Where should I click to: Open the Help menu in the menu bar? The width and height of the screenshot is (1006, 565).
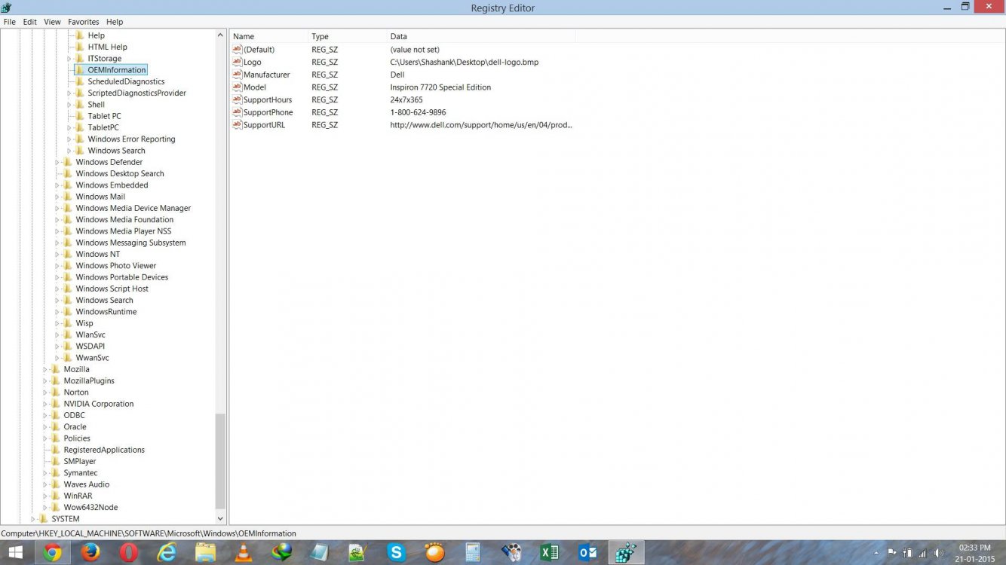click(x=115, y=22)
